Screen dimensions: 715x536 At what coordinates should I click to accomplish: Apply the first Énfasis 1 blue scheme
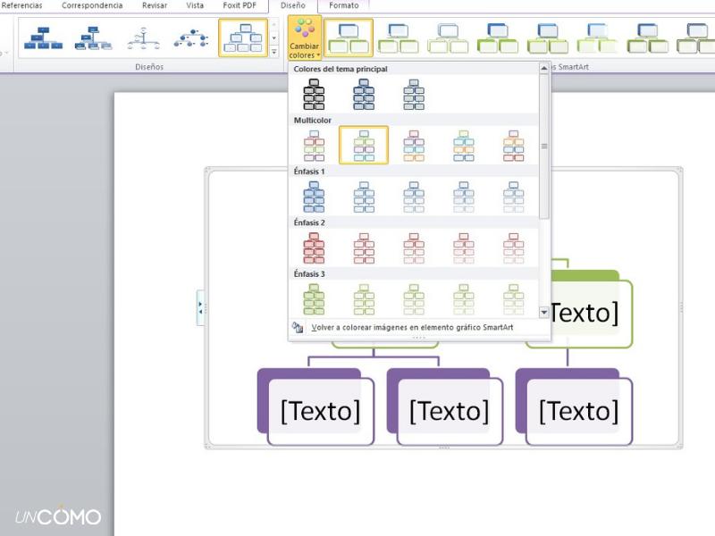pos(314,197)
